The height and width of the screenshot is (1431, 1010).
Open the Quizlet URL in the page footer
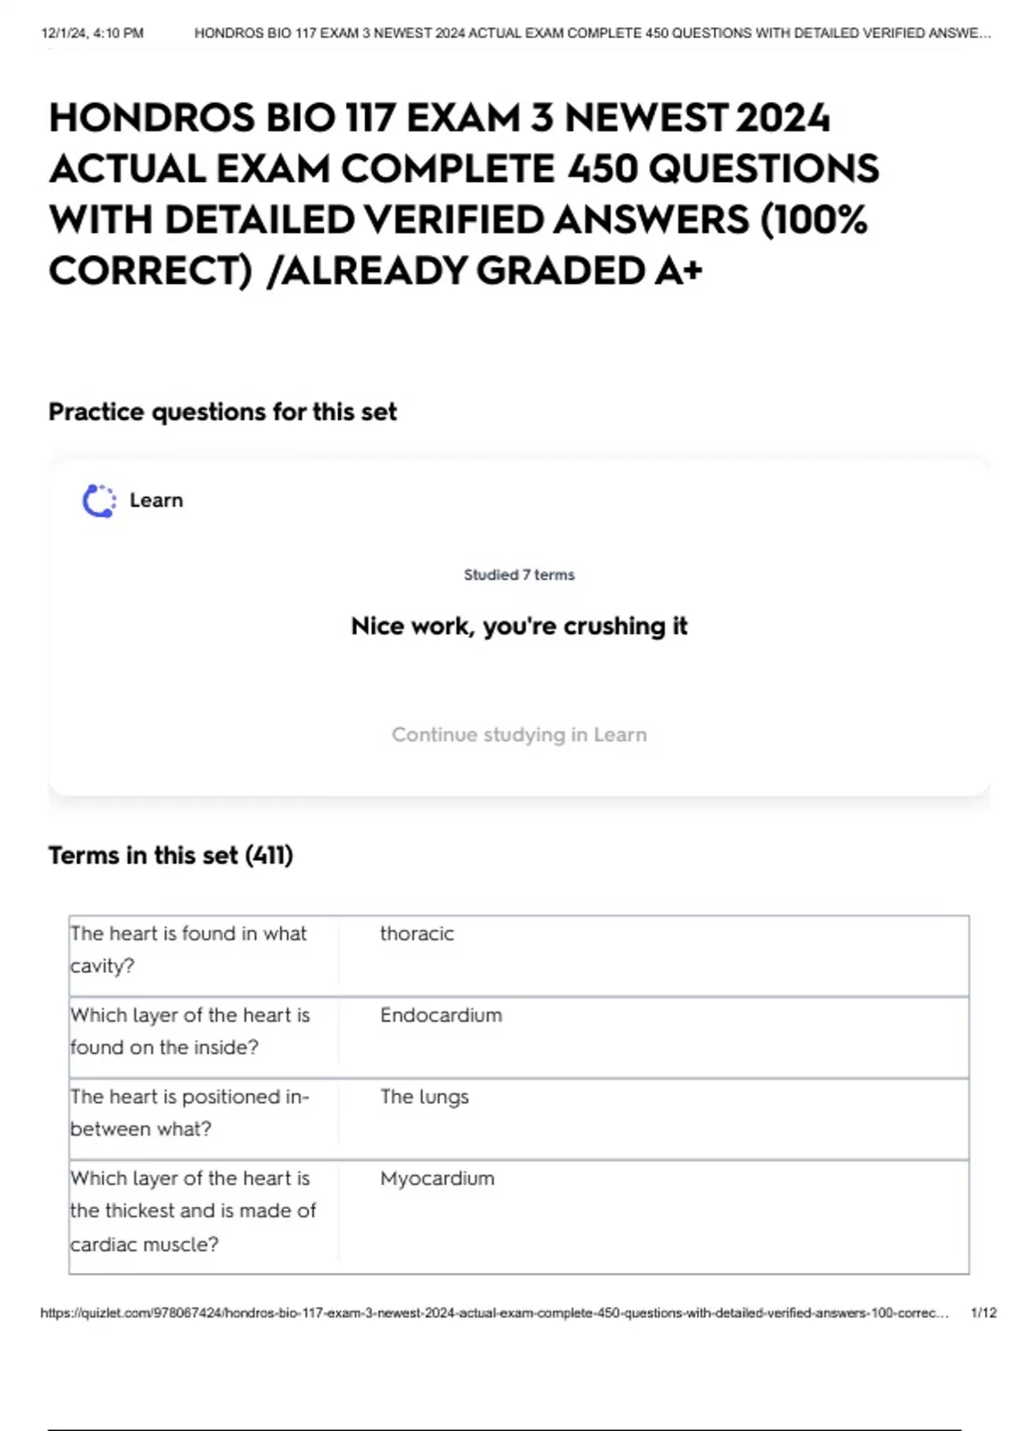[x=494, y=1313]
